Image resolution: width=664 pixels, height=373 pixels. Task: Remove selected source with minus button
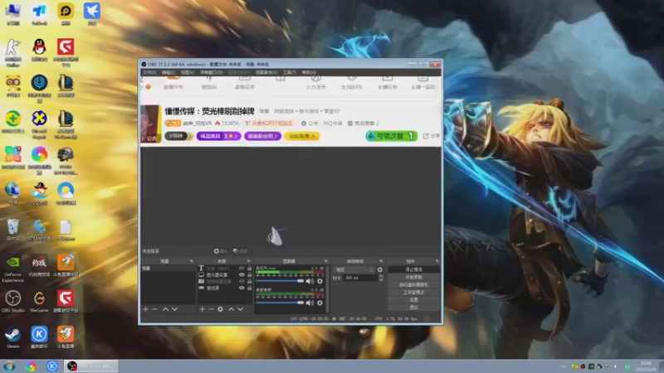(x=211, y=309)
